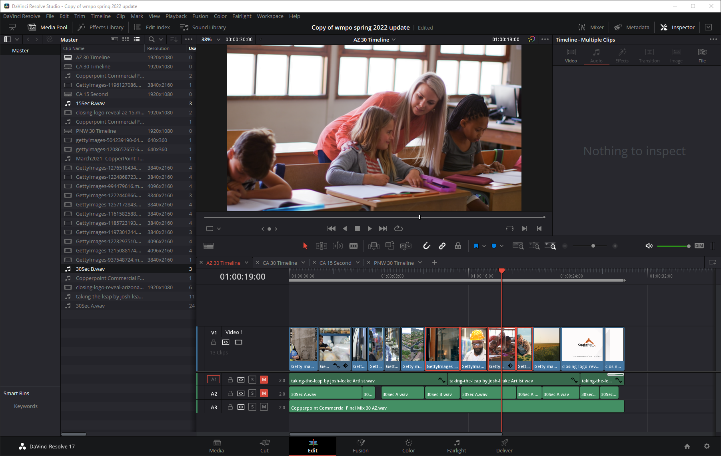Mute track A3 with M button
Screen dimensions: 721x456
[264, 407]
